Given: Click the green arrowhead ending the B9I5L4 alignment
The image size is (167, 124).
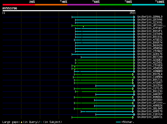Looking at the screenshot, I should pyautogui.click(x=133, y=74).
